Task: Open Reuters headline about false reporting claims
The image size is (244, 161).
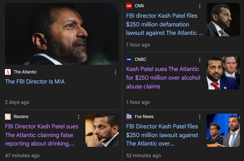Action: [42, 135]
